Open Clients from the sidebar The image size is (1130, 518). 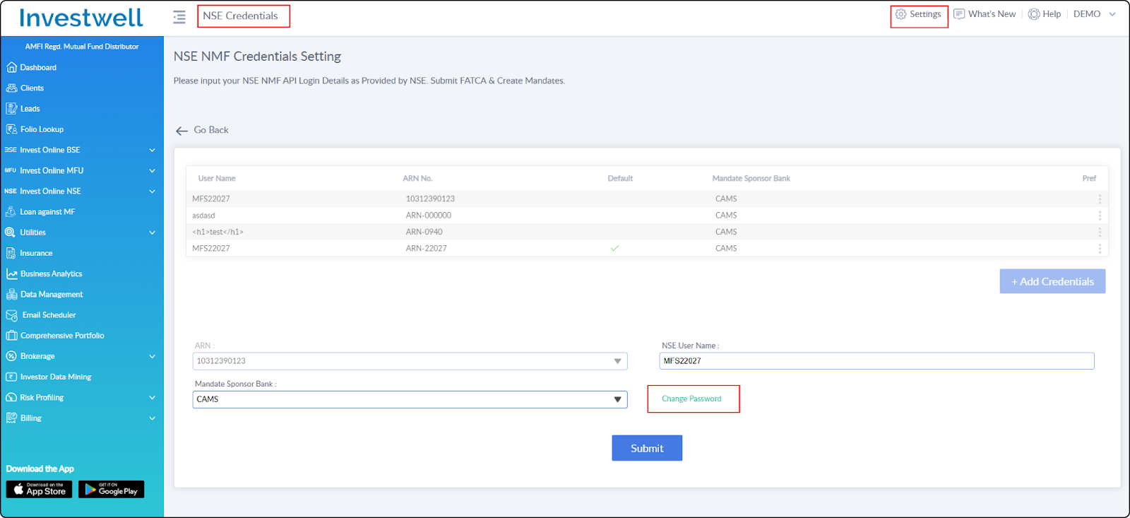[32, 88]
